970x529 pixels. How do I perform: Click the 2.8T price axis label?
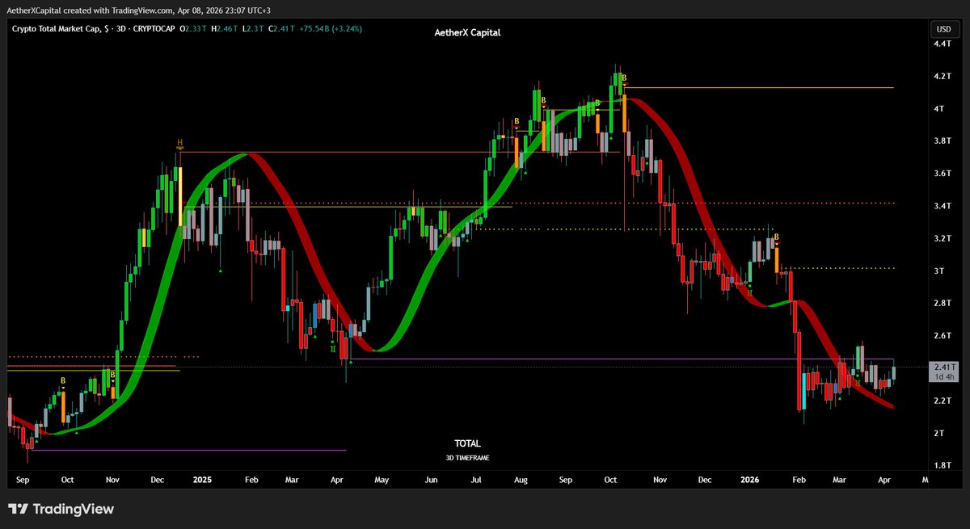pos(943,303)
